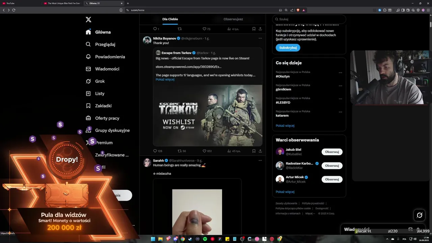Image resolution: width=432 pixels, height=243 pixels.
Task: Open Spotify from taskbar
Action: coord(205,239)
